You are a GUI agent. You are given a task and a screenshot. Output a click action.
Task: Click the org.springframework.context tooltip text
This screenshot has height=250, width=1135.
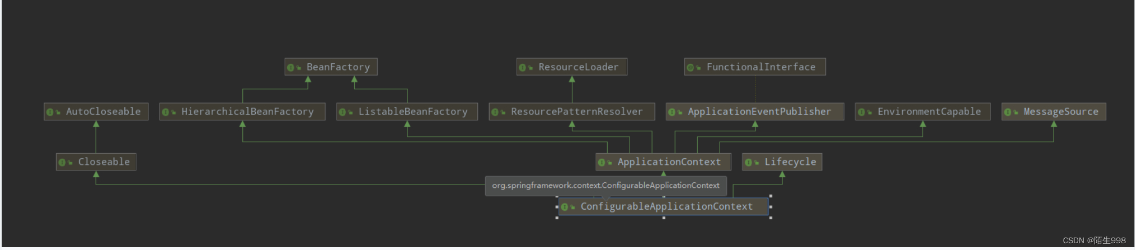tap(605, 186)
